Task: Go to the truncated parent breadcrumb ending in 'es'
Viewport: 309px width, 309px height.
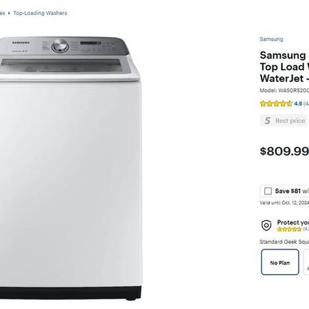Action: pyautogui.click(x=2, y=13)
